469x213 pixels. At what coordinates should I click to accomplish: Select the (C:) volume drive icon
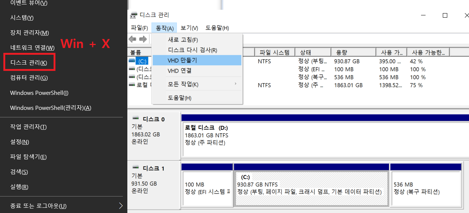click(132, 61)
